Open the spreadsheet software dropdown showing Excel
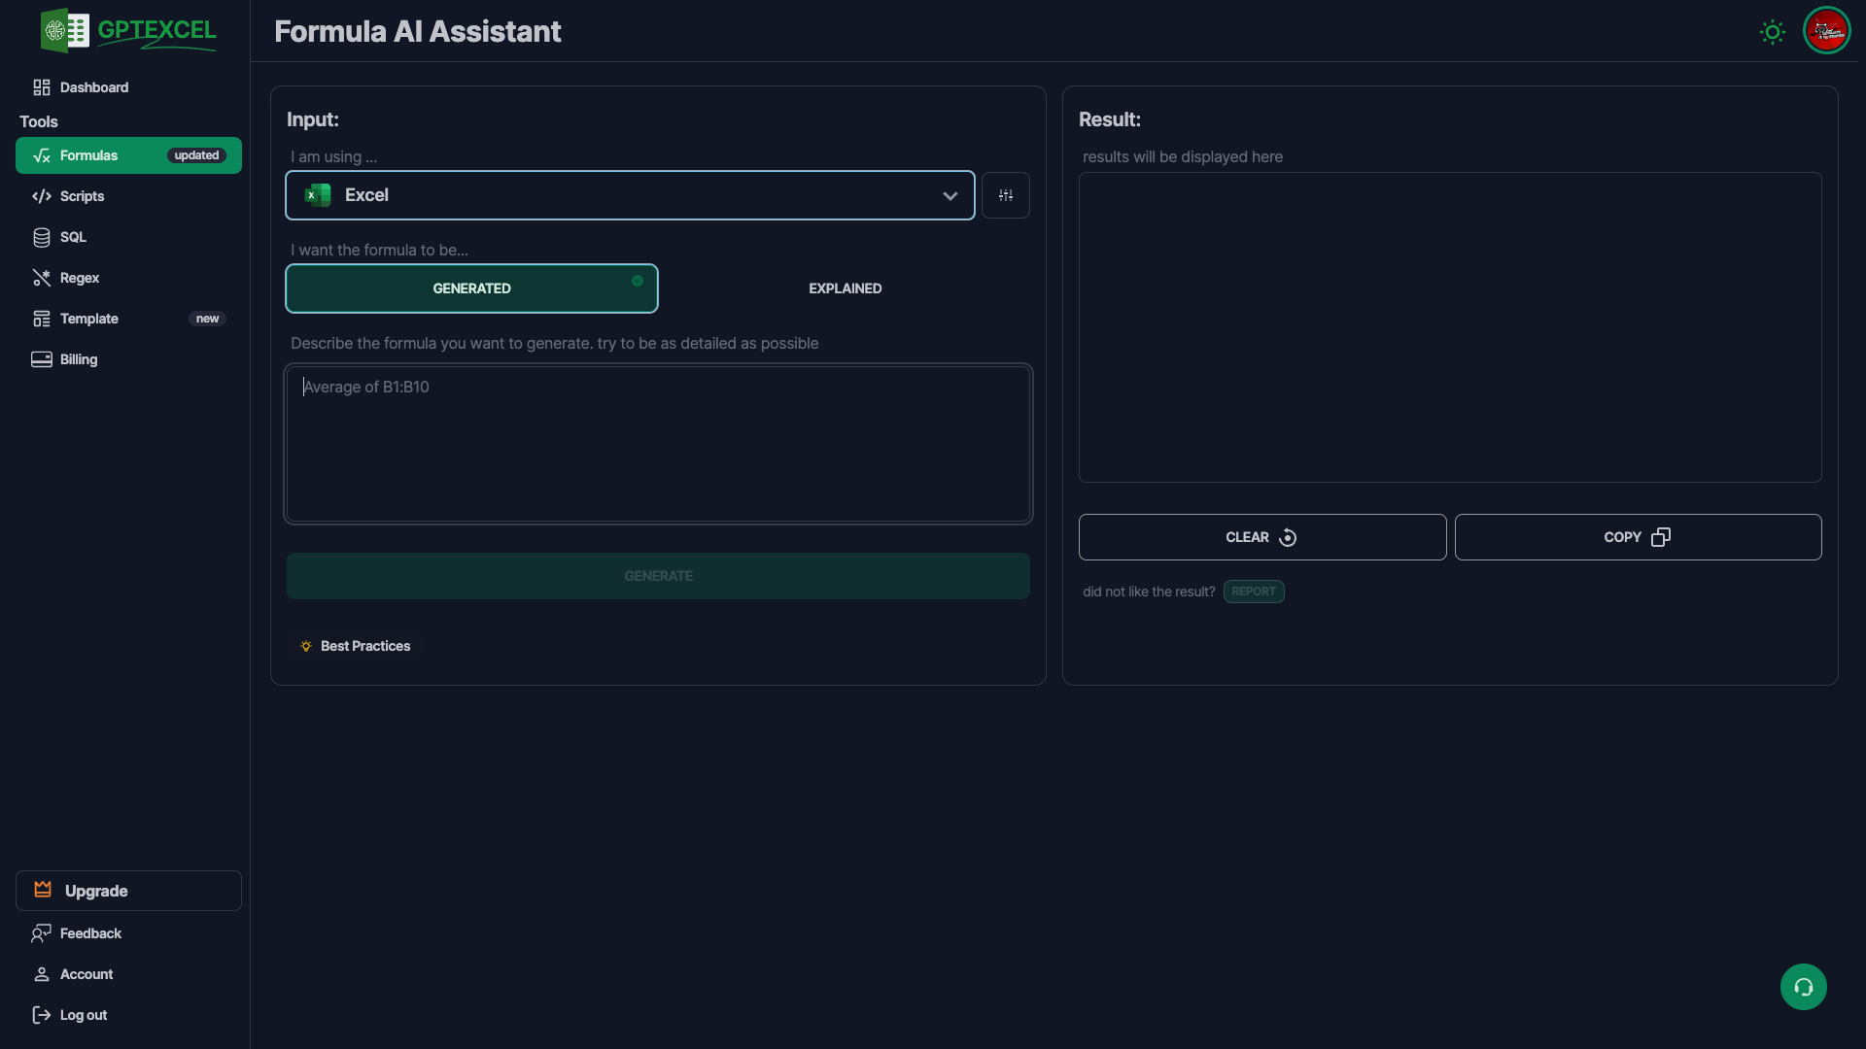1866x1049 pixels. pyautogui.click(x=630, y=195)
